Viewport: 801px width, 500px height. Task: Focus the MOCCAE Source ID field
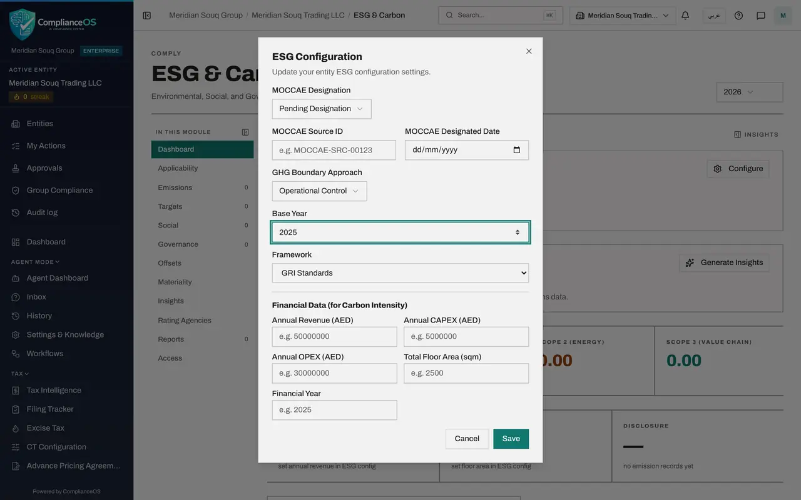click(x=334, y=150)
